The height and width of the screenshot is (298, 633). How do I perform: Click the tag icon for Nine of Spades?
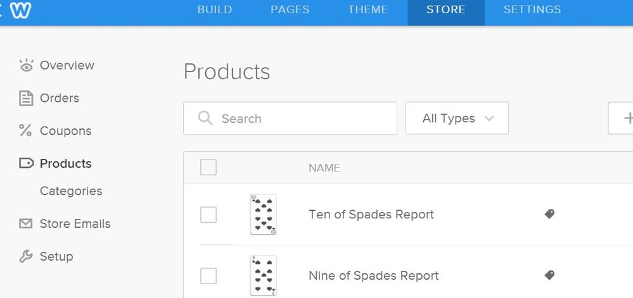click(x=549, y=276)
